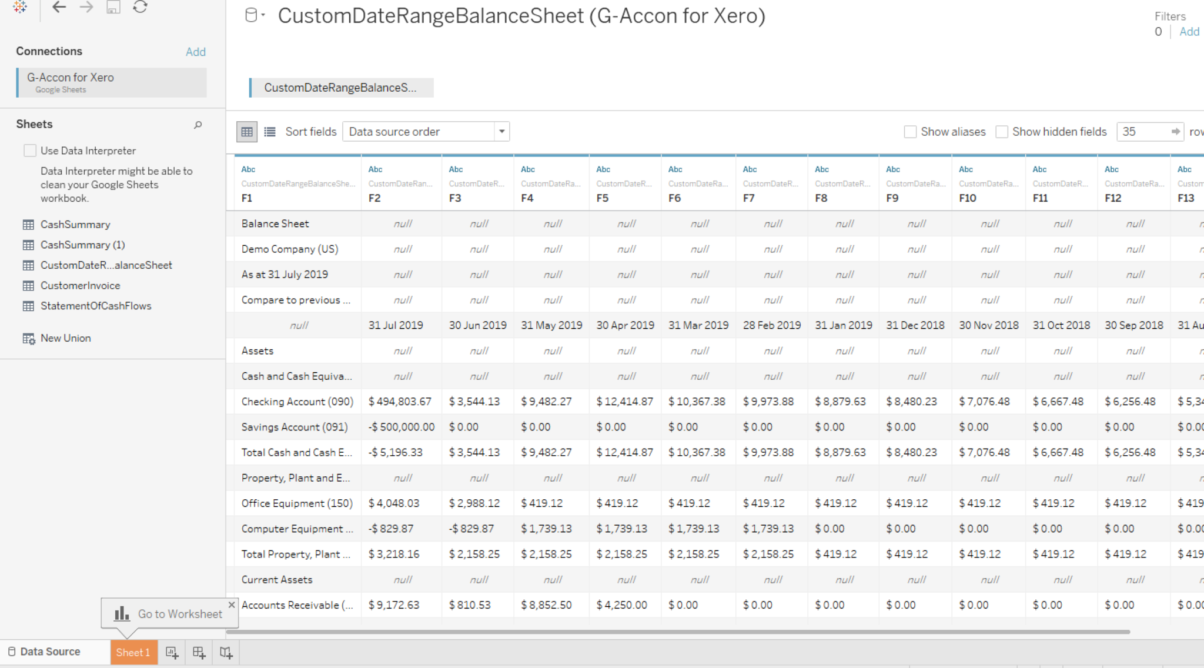Click 'Checking Account (090)' row label
1204x668 pixels.
point(297,402)
